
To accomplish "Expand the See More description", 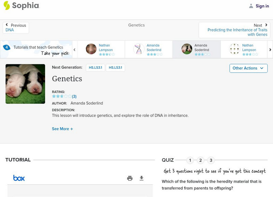I will (x=62, y=129).
